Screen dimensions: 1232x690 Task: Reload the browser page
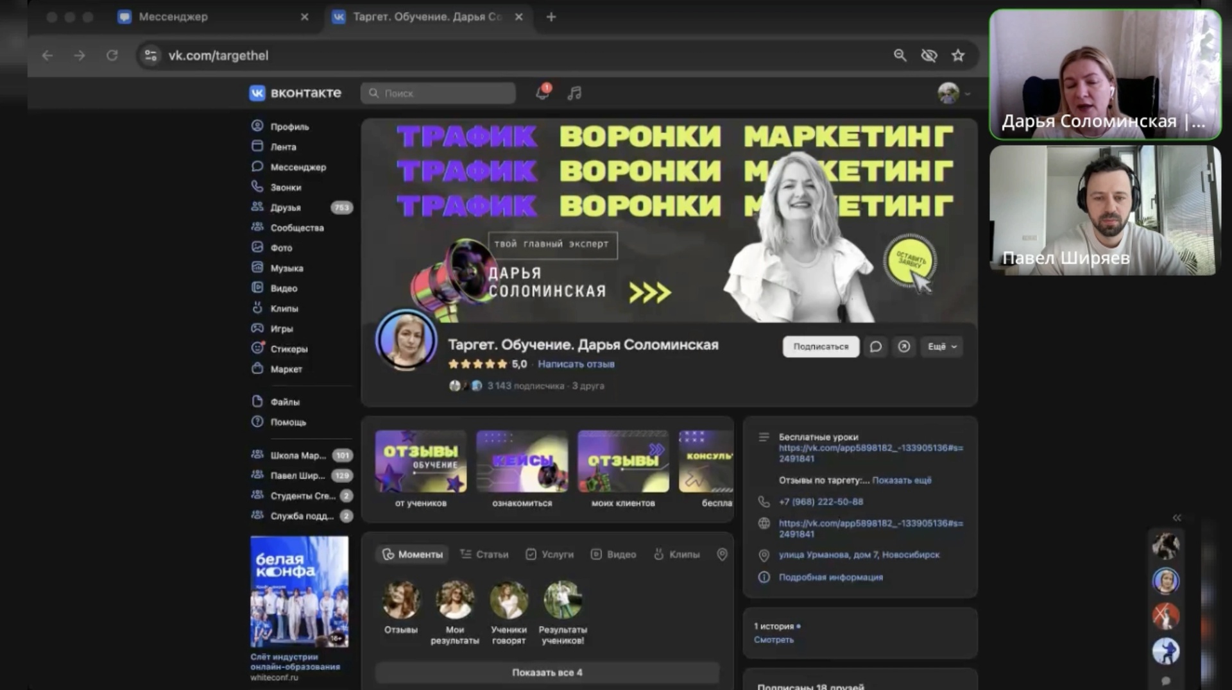[112, 56]
